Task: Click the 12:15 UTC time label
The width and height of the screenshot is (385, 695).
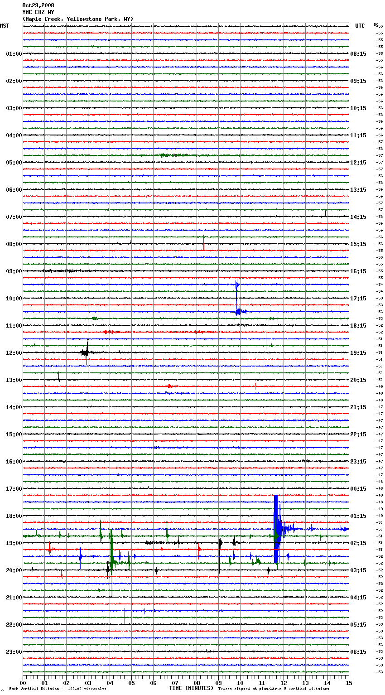Action: coord(358,163)
